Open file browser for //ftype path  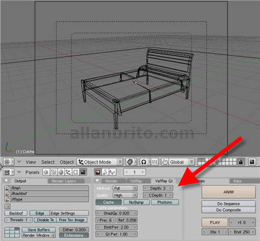point(8,200)
